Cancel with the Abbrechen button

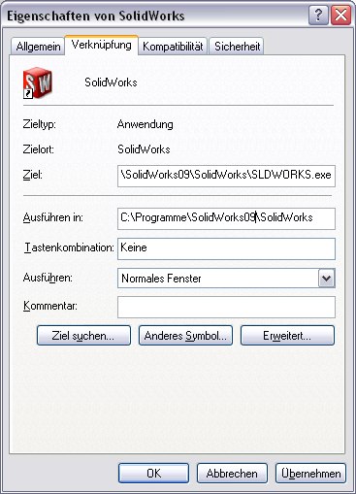[x=232, y=474]
